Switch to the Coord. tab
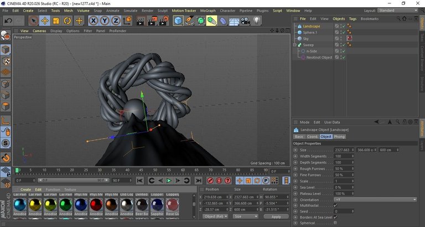 click(312, 137)
